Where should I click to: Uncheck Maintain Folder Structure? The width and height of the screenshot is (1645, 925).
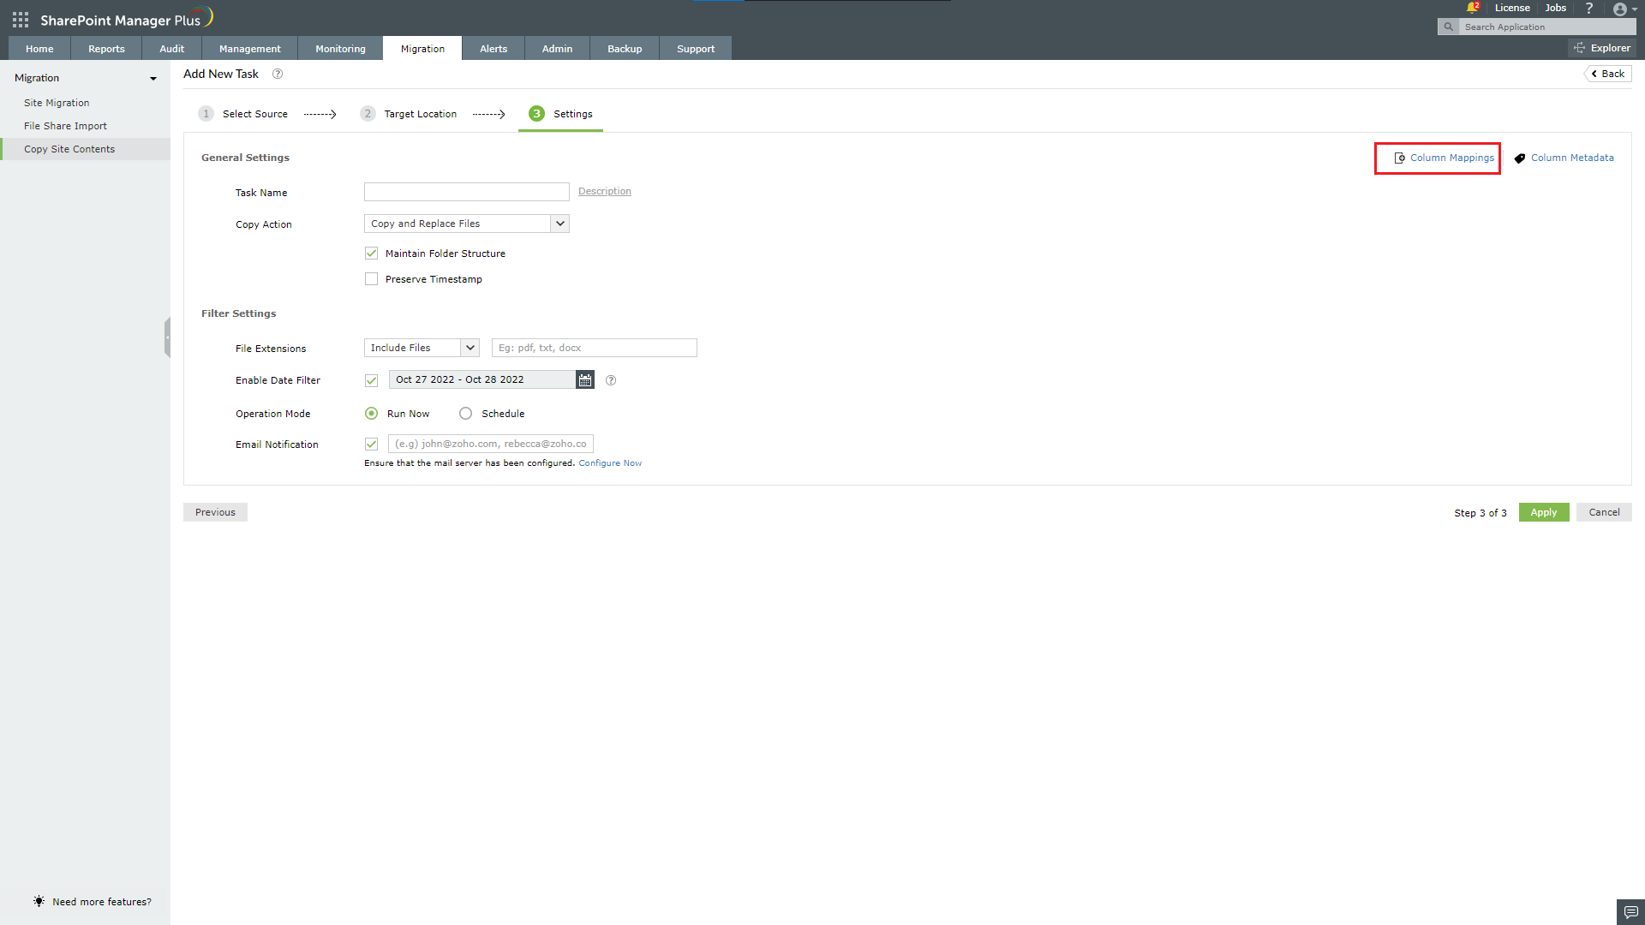click(x=371, y=253)
